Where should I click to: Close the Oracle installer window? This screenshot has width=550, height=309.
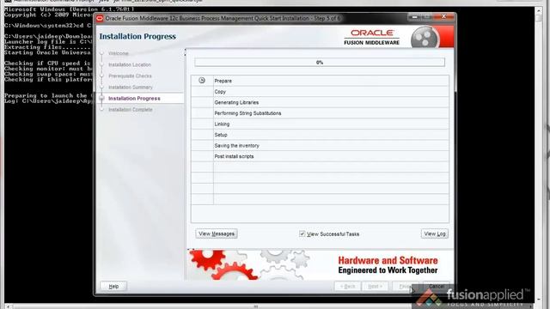[443, 16]
